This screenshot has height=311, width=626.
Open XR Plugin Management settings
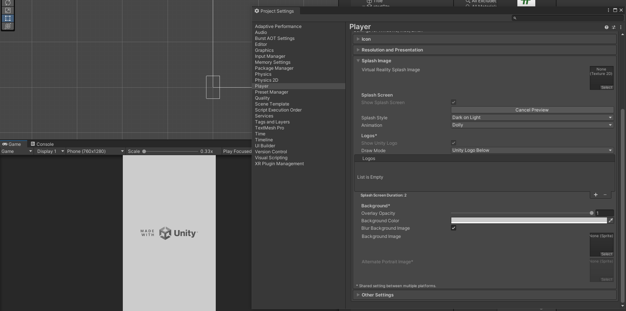click(279, 164)
